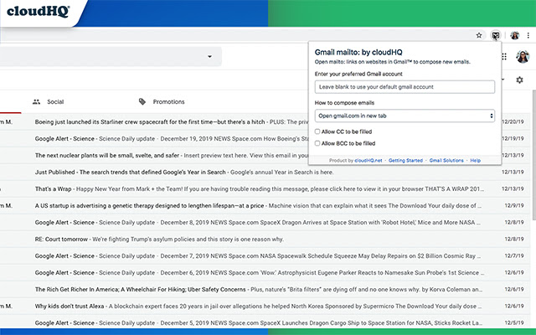
Task: Switch to the Promotions tab
Action: pyautogui.click(x=162, y=102)
